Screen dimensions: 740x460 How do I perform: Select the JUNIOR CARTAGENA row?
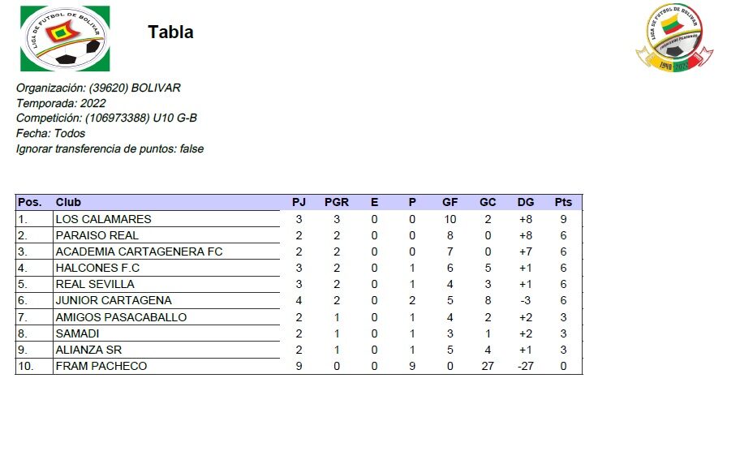click(x=113, y=300)
